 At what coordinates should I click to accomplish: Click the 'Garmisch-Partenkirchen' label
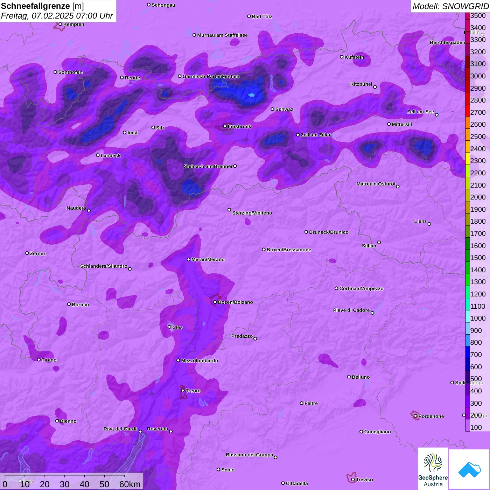point(211,76)
